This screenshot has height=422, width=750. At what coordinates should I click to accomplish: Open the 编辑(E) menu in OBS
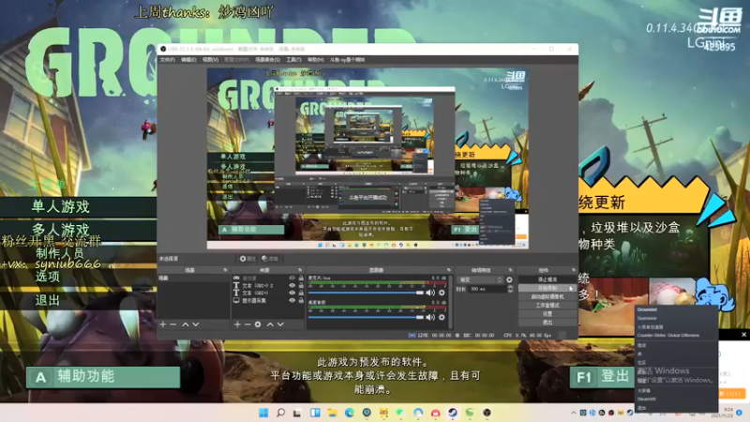point(188,60)
